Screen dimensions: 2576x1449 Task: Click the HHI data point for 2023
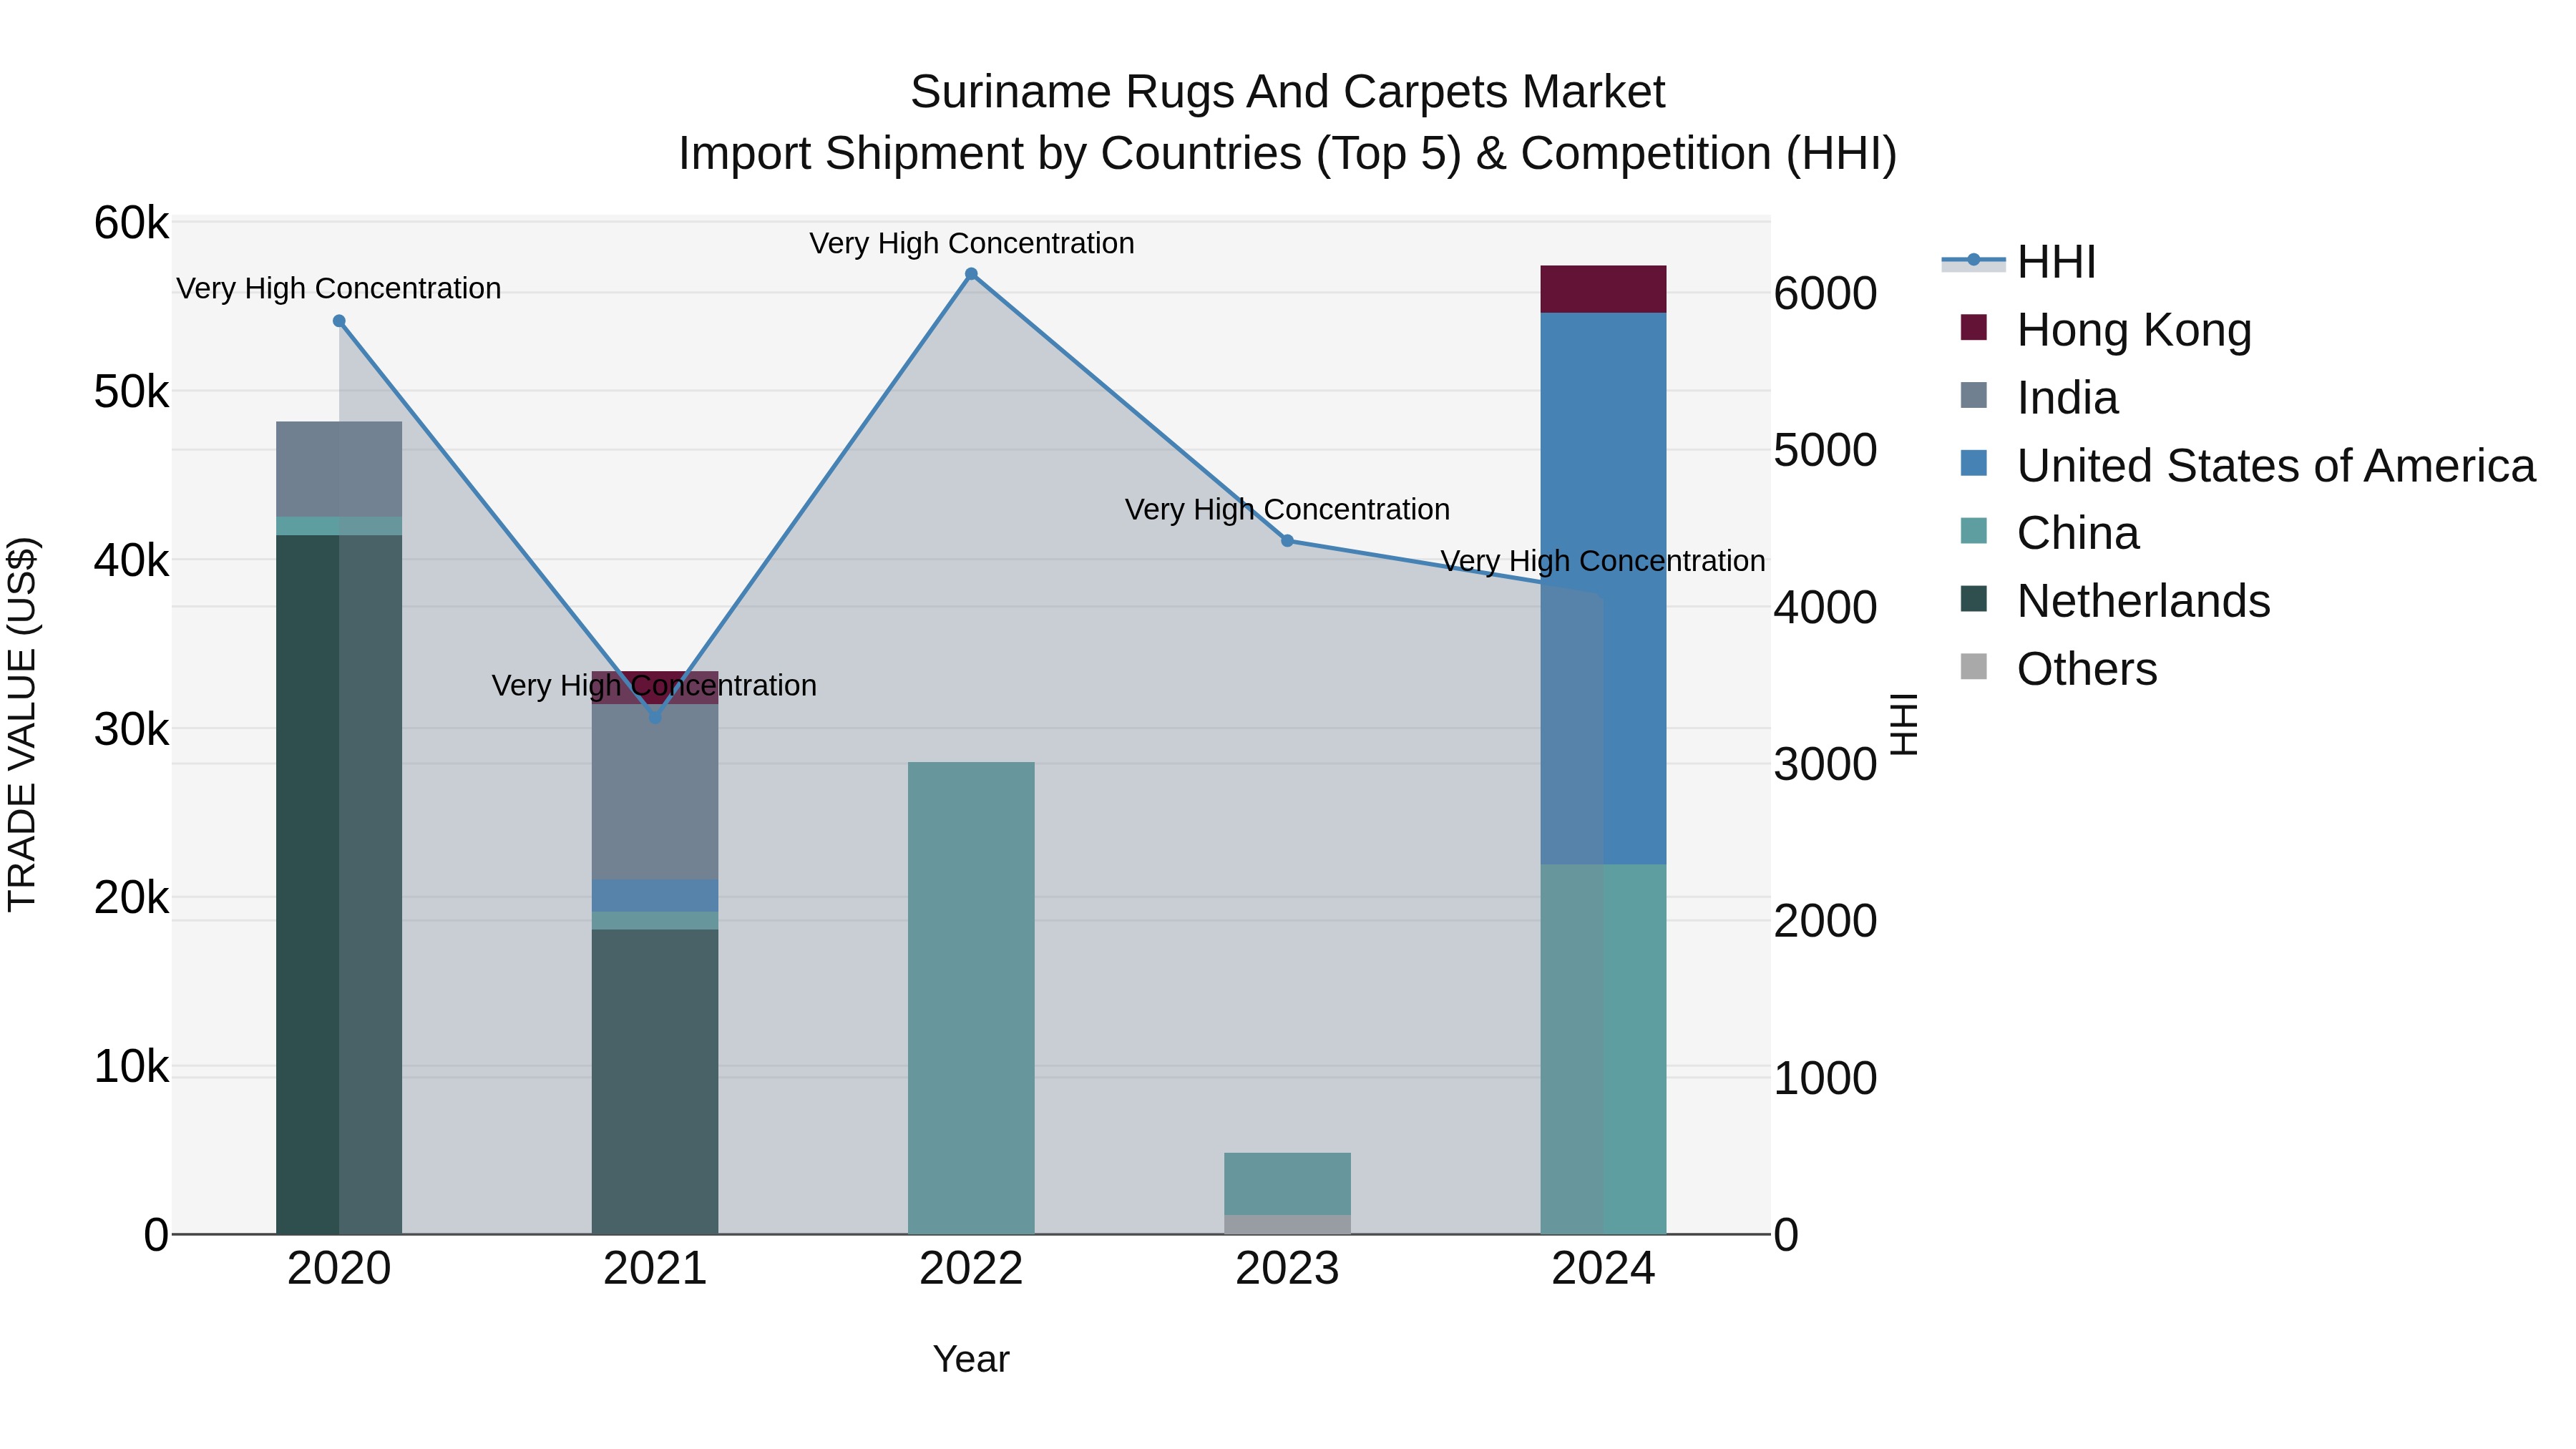[1287, 541]
